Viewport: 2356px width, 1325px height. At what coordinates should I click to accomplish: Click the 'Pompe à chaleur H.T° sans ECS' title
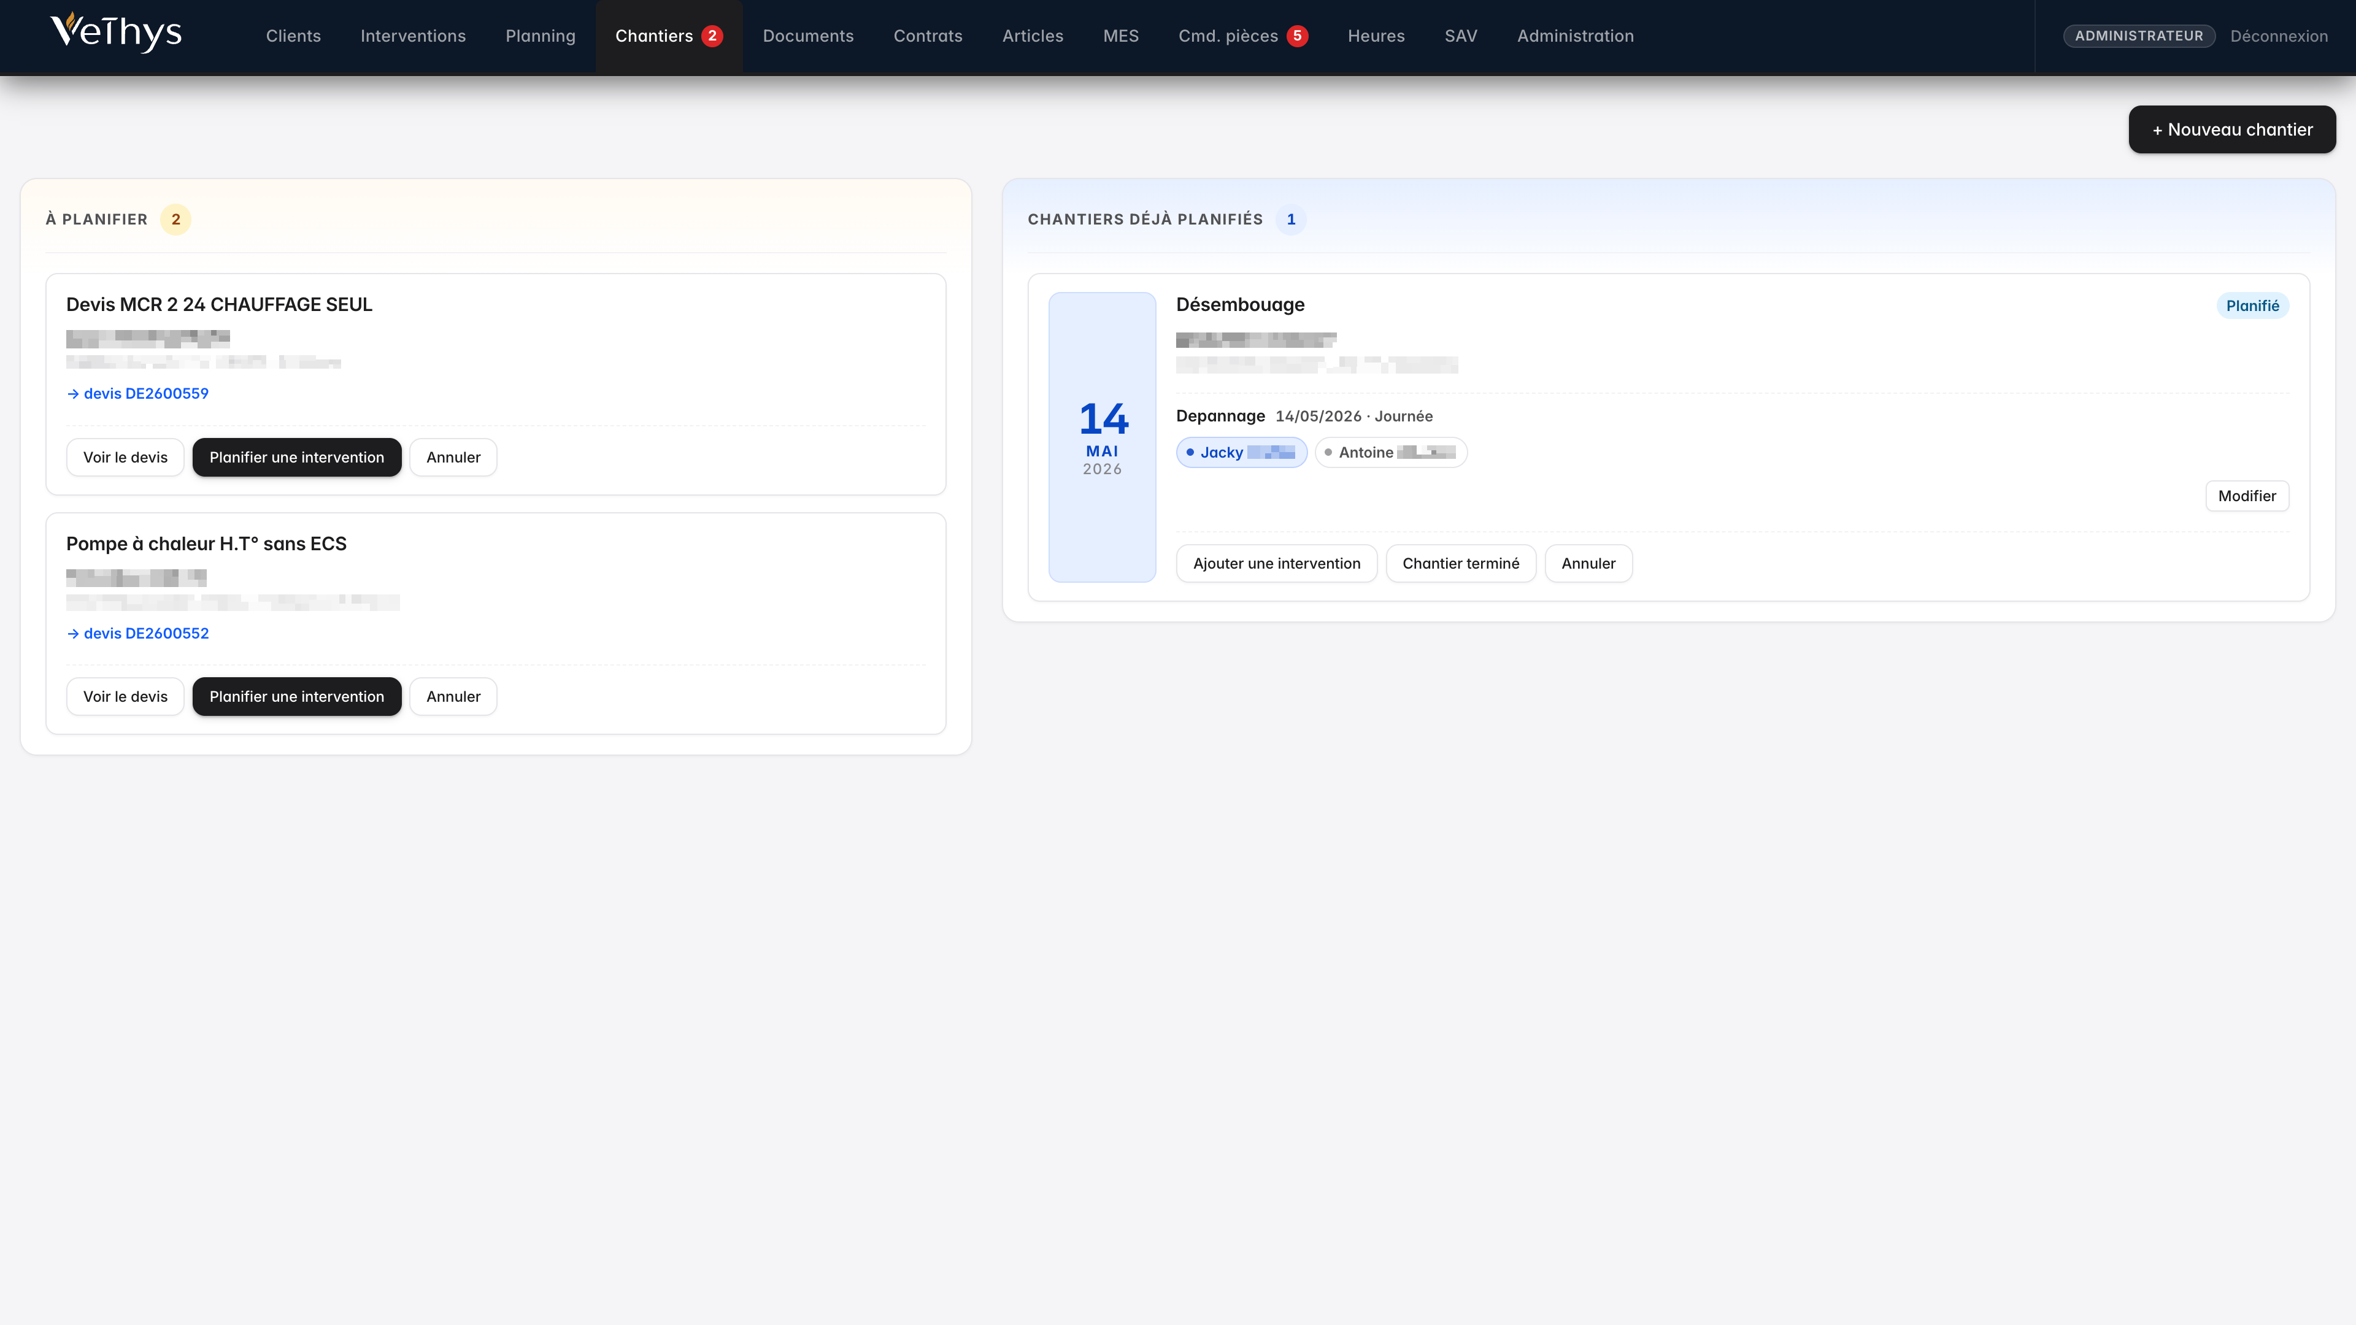pyautogui.click(x=207, y=544)
